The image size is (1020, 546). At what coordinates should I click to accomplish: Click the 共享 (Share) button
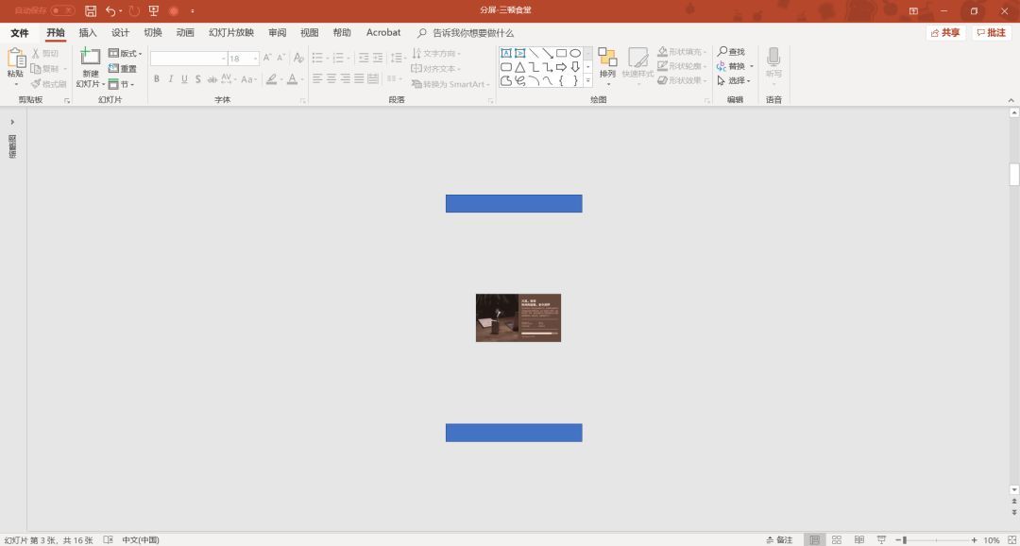944,33
